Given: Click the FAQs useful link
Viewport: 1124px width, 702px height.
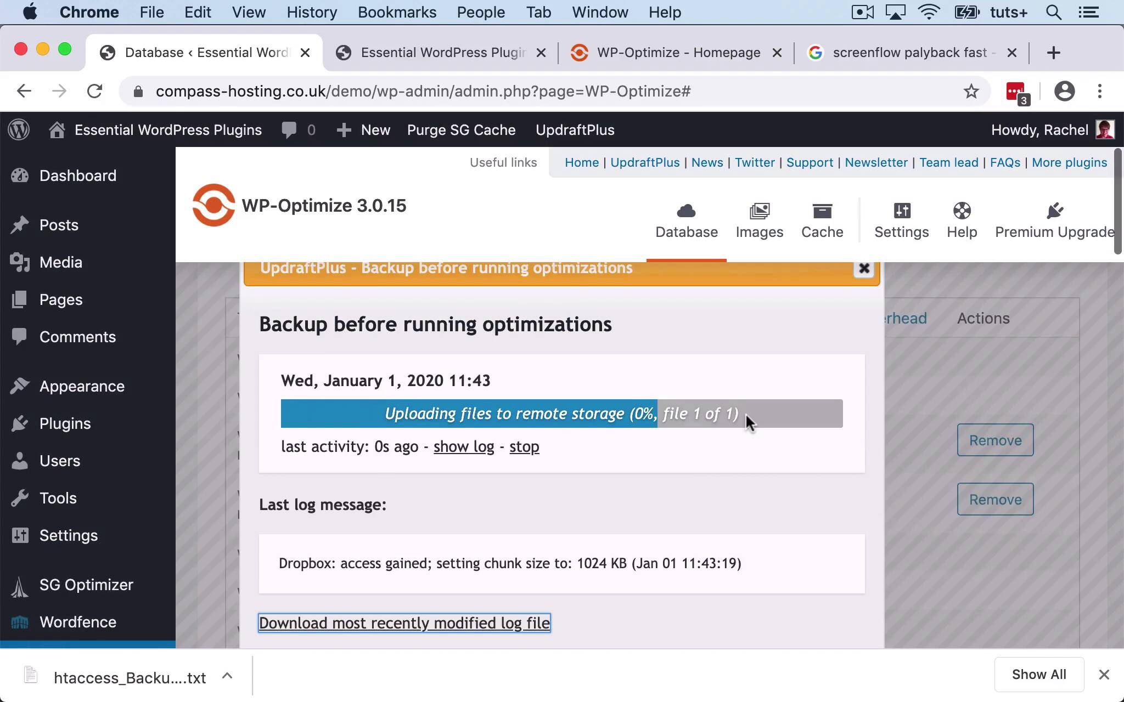Looking at the screenshot, I should [x=1005, y=162].
